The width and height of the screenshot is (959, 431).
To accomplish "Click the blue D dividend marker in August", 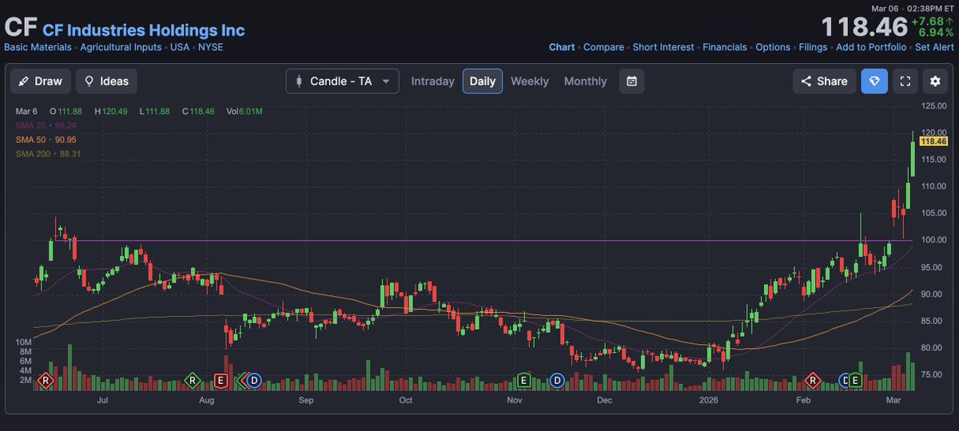I will (254, 380).
